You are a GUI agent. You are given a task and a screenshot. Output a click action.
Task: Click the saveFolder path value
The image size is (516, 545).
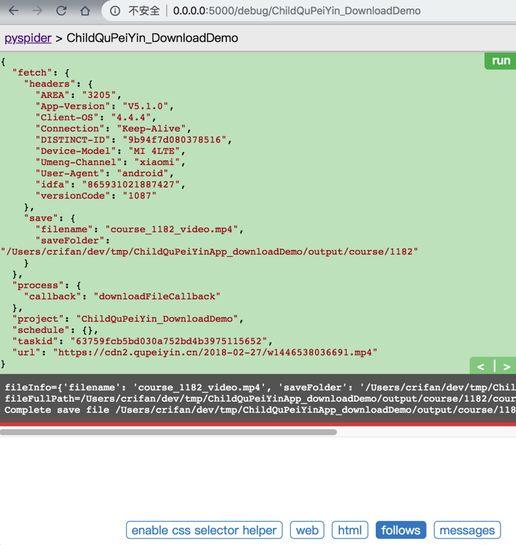[x=209, y=252]
